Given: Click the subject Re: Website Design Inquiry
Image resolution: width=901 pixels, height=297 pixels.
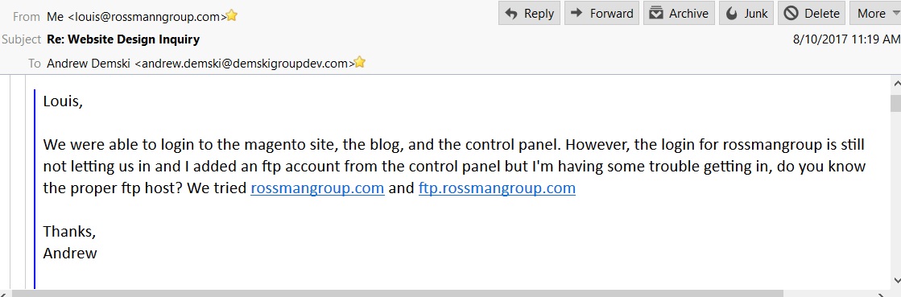Looking at the screenshot, I should click(123, 39).
